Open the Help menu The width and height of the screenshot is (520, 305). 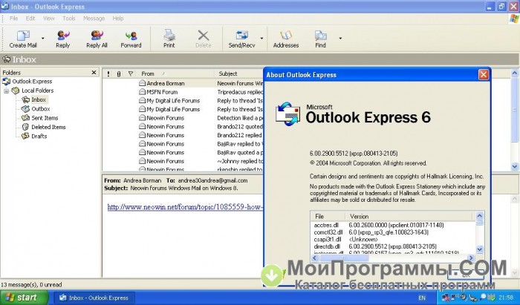coord(117,19)
